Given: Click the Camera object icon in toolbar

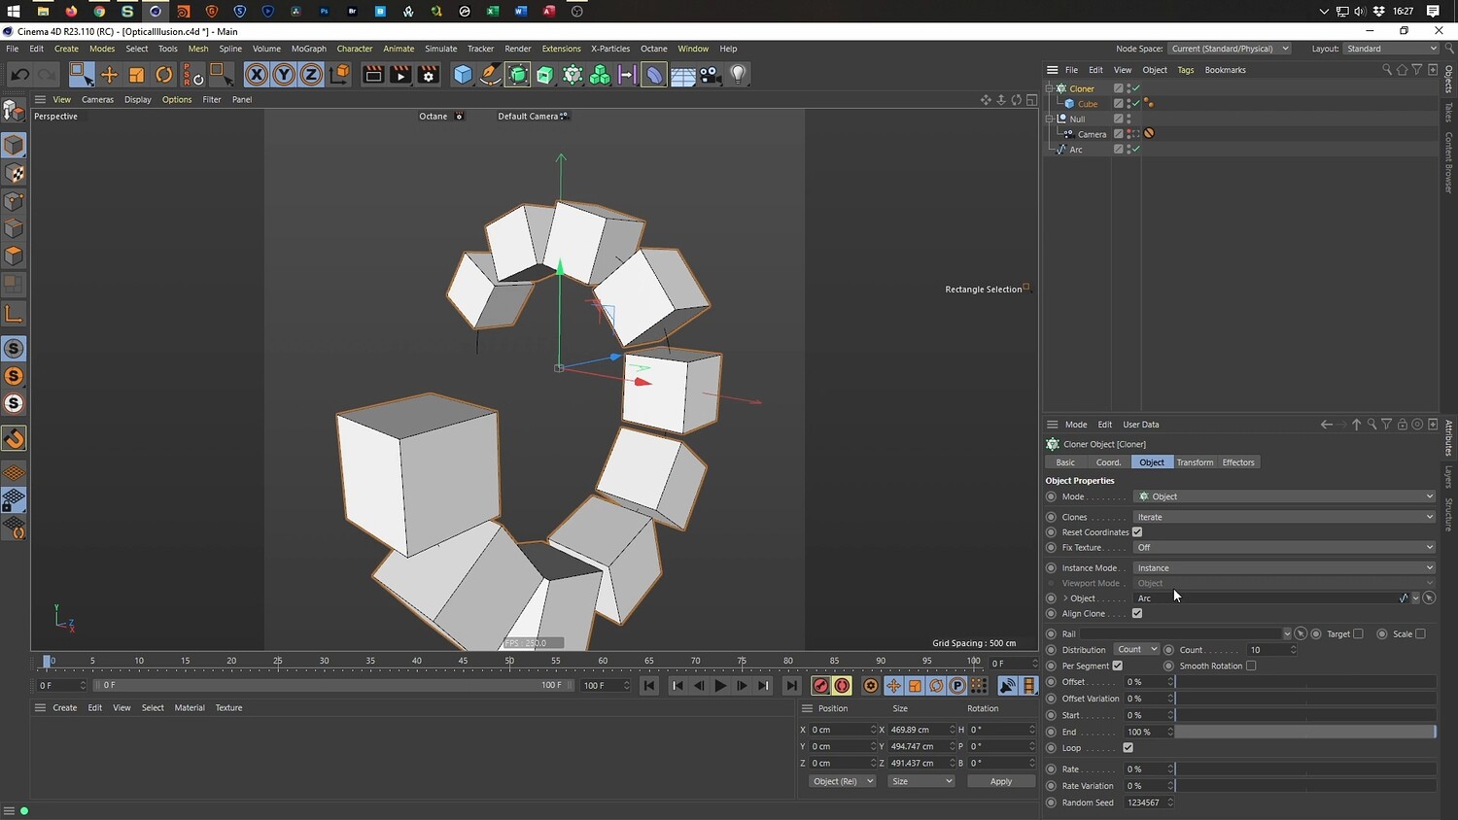Looking at the screenshot, I should pos(711,75).
